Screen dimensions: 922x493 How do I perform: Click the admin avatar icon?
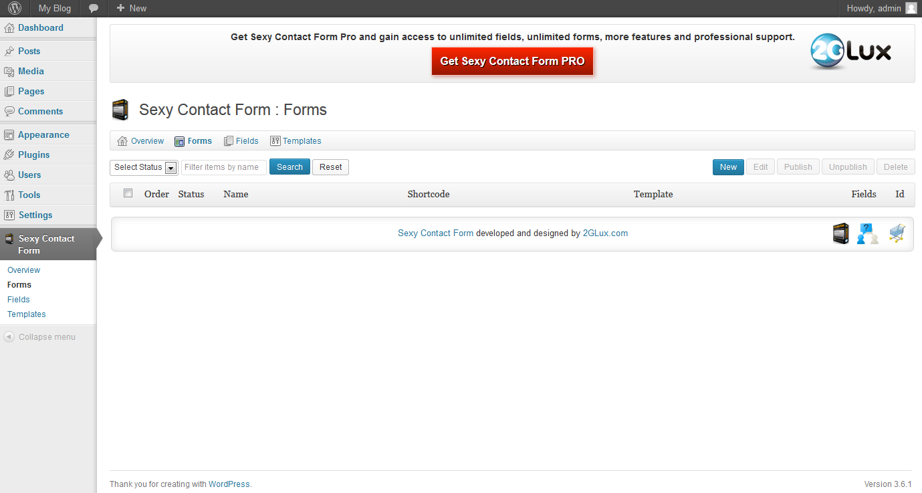pyautogui.click(x=911, y=9)
